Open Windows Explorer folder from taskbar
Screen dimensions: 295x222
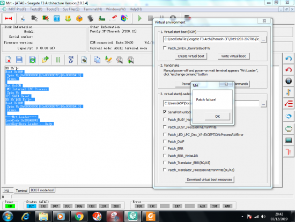point(43,216)
